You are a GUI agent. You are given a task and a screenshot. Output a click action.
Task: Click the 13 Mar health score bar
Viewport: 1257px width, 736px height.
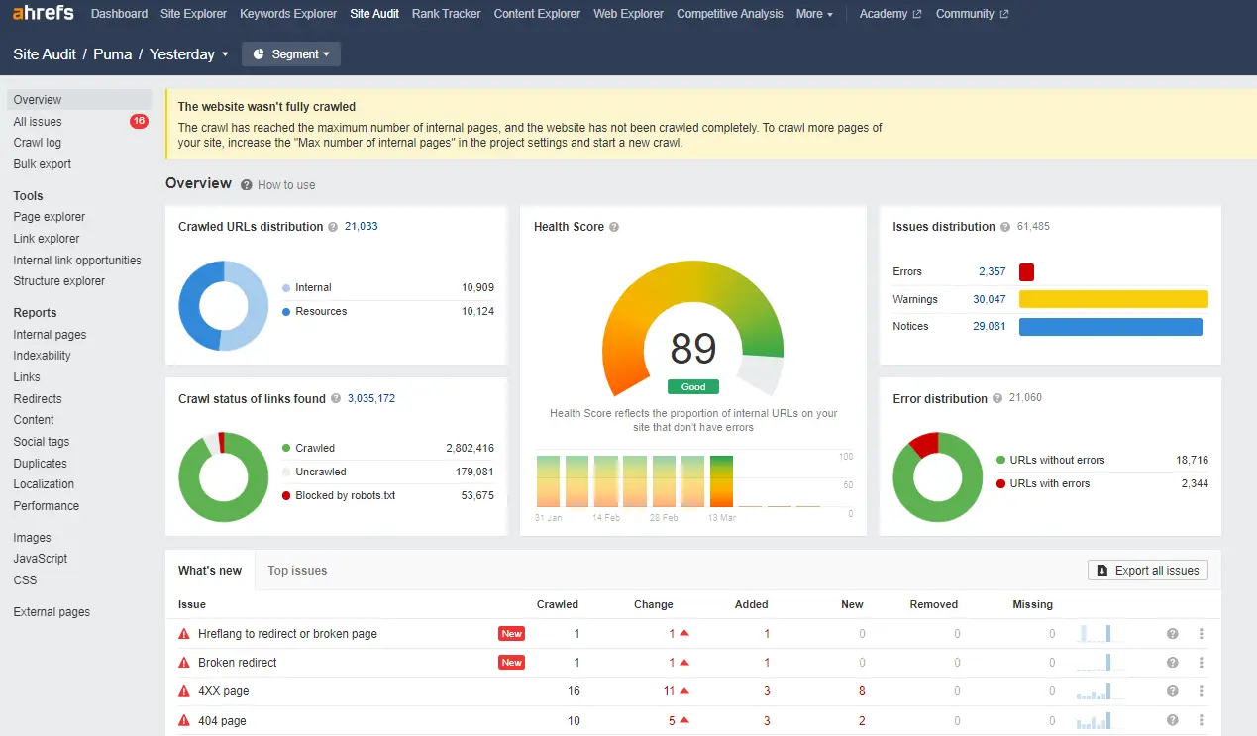click(x=721, y=480)
